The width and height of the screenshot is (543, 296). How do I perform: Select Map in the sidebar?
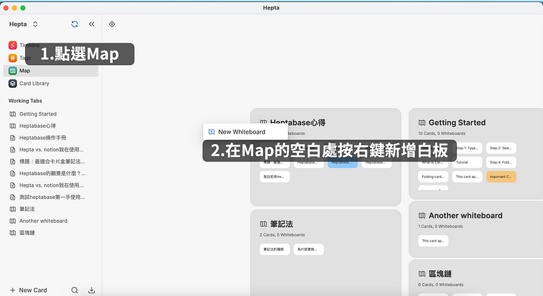click(51, 71)
